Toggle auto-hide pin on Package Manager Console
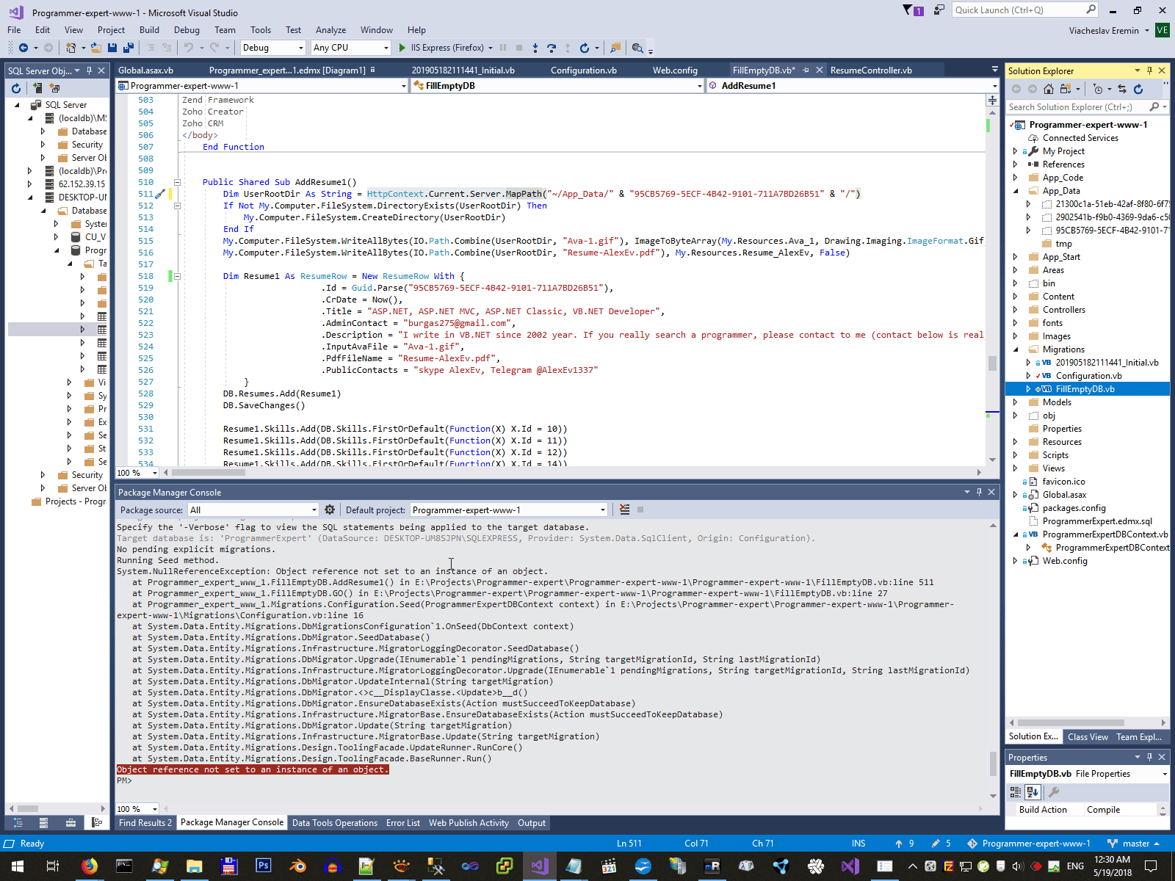 tap(979, 492)
